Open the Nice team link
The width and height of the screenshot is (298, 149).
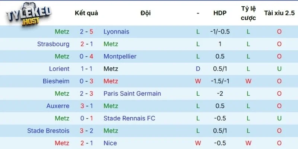tap(110, 143)
